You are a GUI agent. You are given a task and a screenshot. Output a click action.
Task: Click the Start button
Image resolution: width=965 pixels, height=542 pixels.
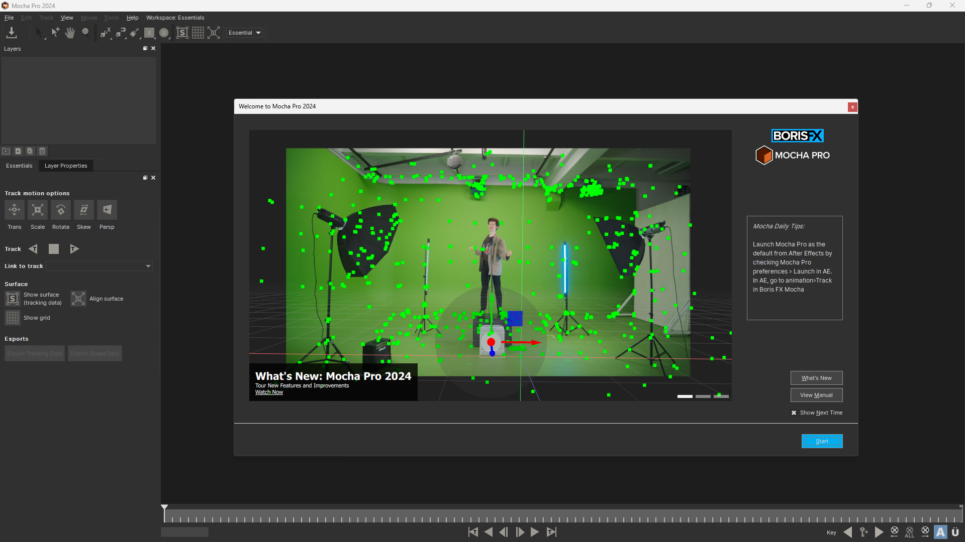click(x=822, y=441)
